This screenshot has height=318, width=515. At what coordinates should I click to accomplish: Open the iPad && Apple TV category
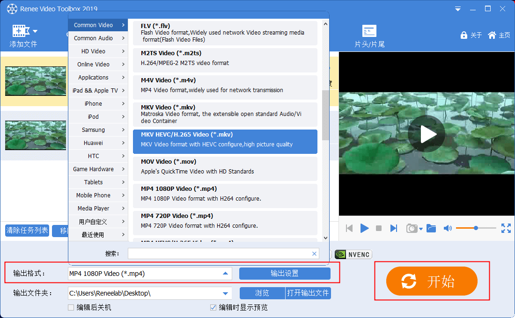click(98, 91)
